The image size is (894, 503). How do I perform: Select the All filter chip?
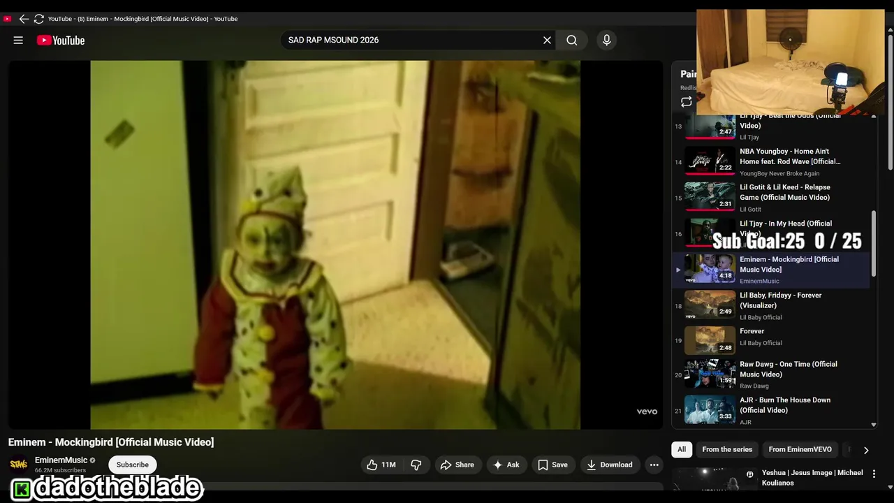coord(682,449)
